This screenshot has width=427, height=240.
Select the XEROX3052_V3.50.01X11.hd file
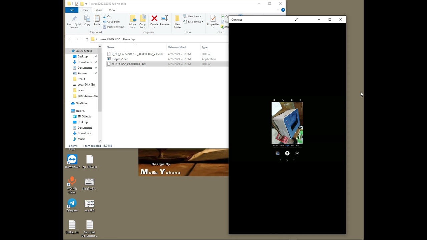pyautogui.click(x=167, y=64)
